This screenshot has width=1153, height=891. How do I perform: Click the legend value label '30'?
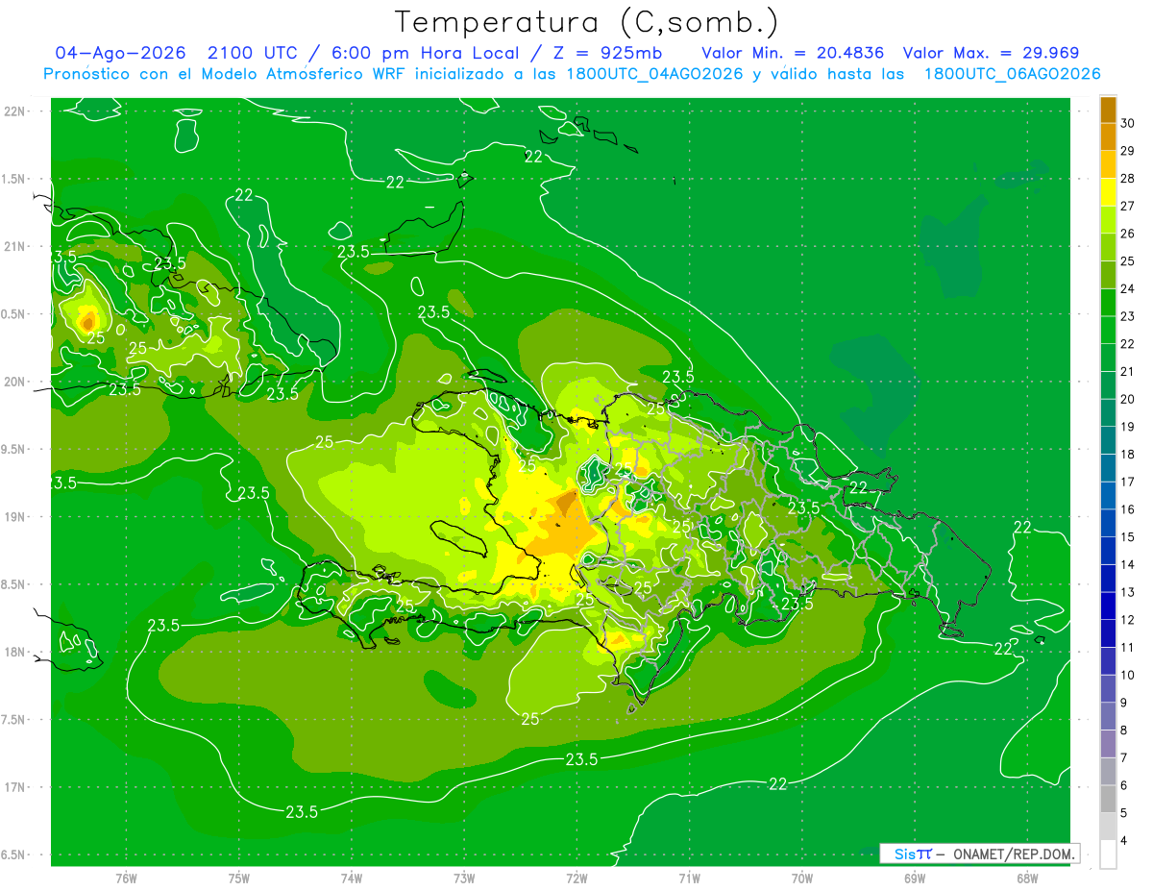pos(1128,123)
